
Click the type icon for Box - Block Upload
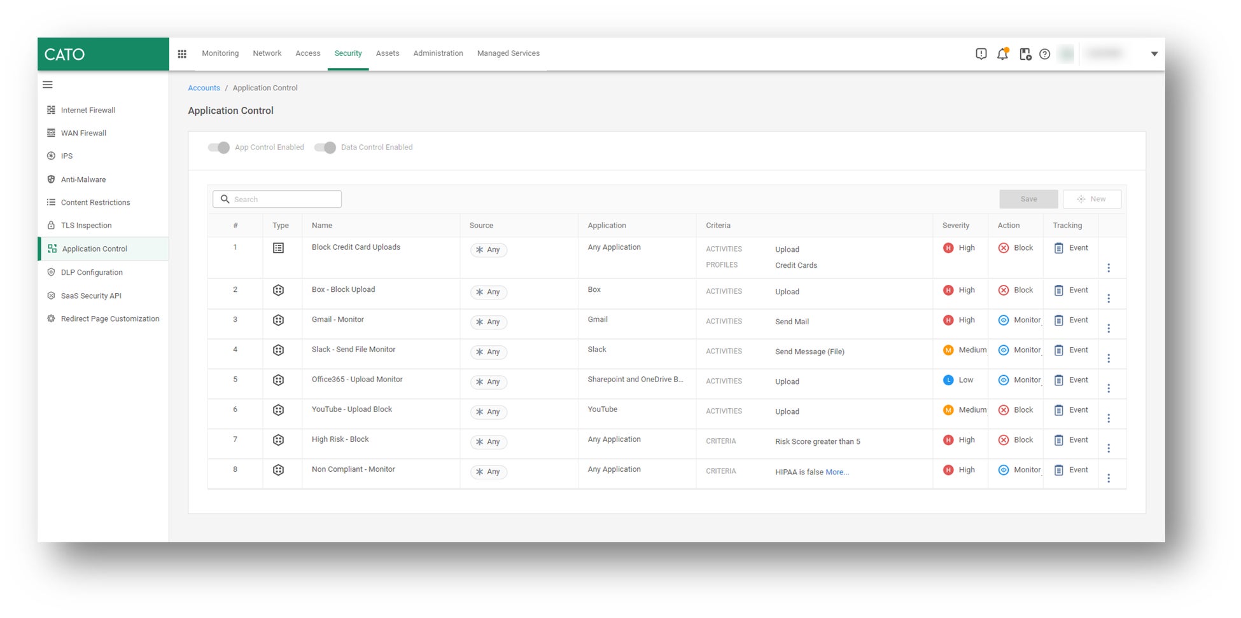279,291
